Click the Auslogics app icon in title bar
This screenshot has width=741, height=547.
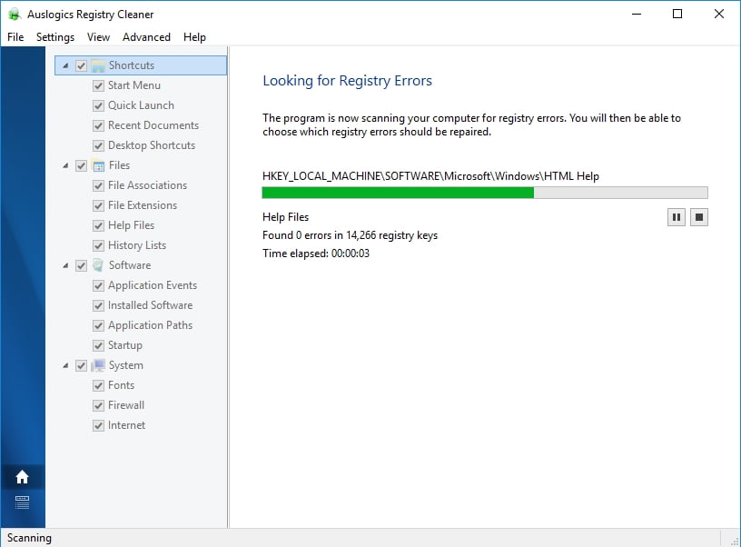[15, 15]
